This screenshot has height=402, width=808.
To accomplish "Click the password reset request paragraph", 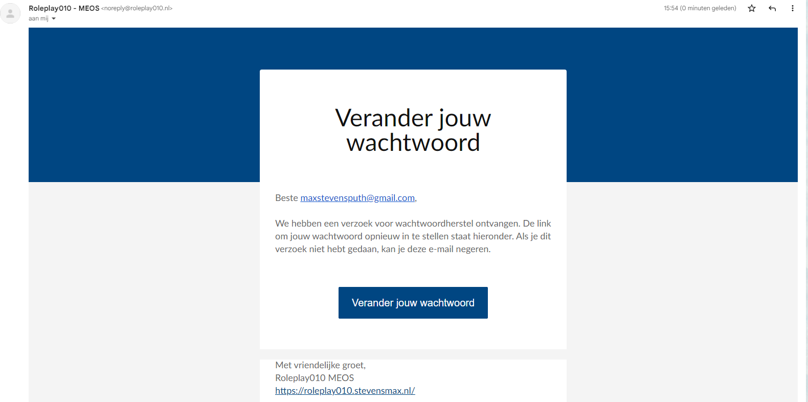I will coord(413,236).
